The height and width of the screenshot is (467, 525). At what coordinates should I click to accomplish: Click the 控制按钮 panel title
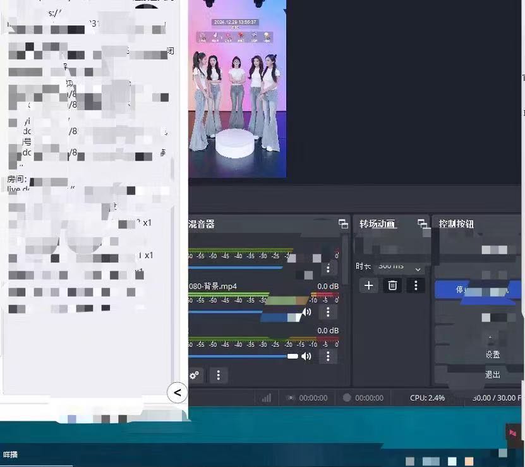(x=456, y=223)
